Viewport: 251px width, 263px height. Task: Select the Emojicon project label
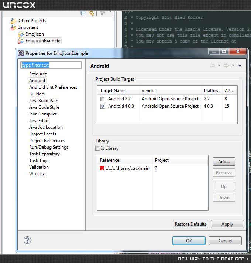click(35, 34)
